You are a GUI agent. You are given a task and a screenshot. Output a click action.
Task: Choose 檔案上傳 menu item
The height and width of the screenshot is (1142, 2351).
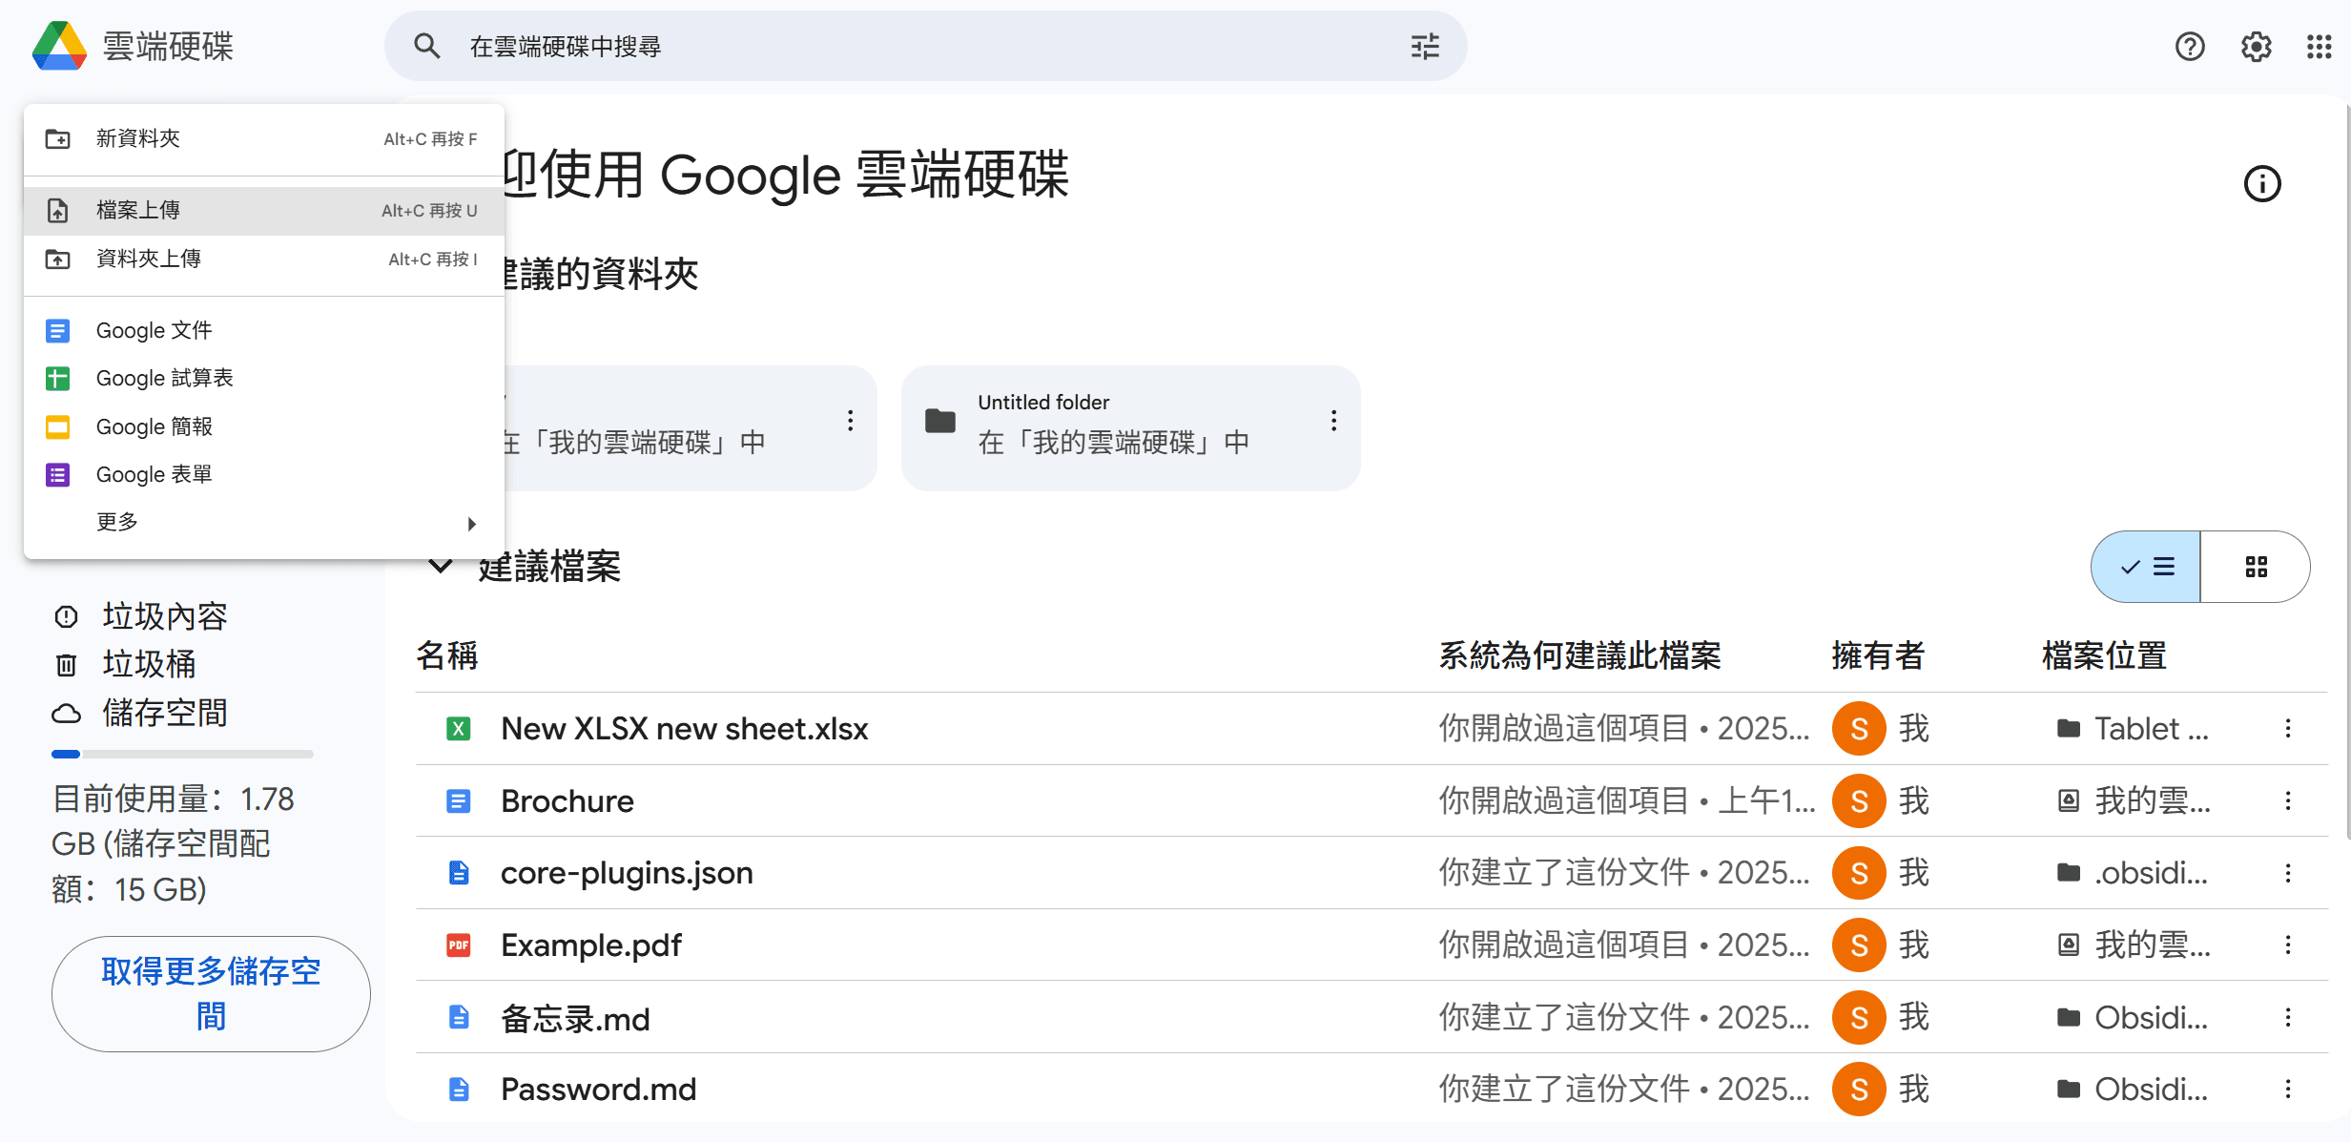[x=263, y=211]
